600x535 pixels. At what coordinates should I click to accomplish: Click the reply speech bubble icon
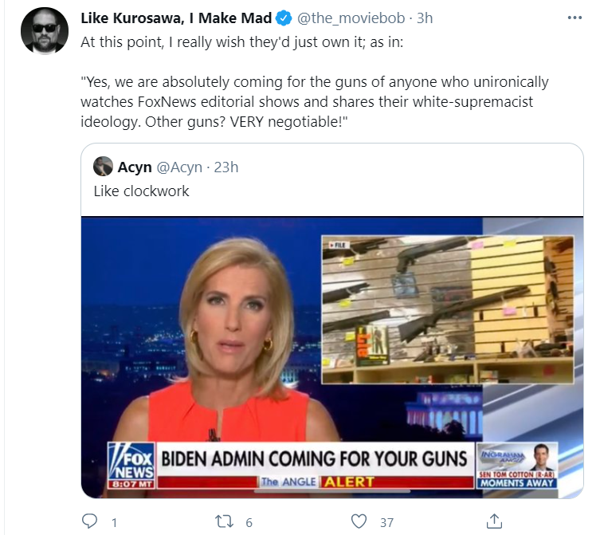pos(90,521)
